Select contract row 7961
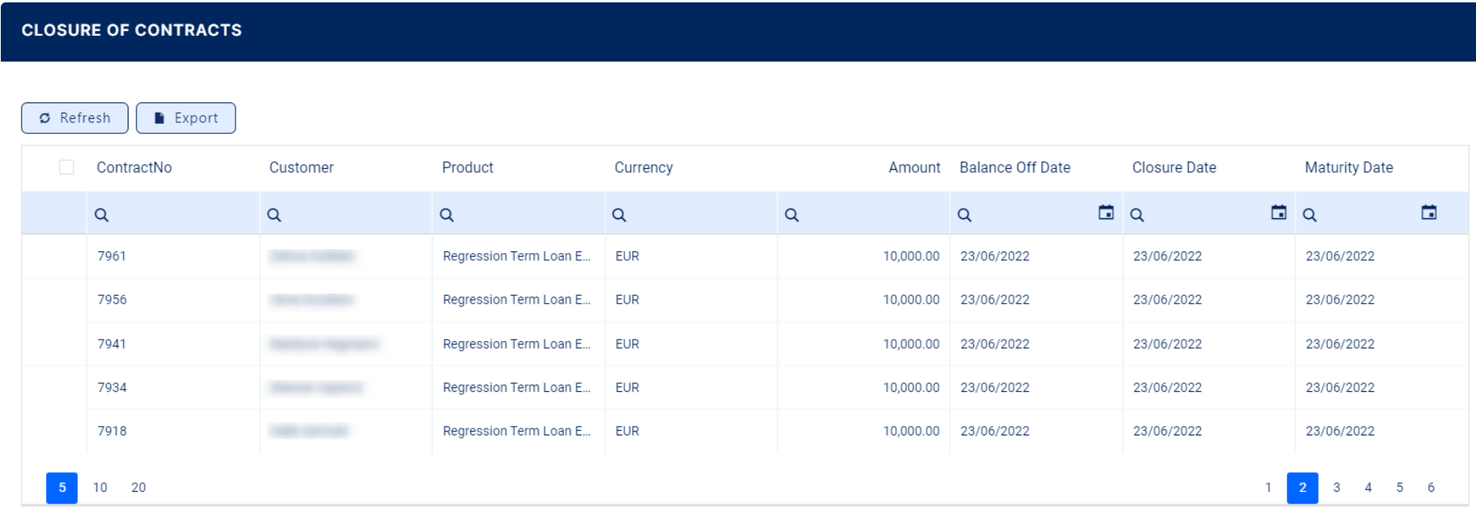This screenshot has height=510, width=1476. pos(112,256)
